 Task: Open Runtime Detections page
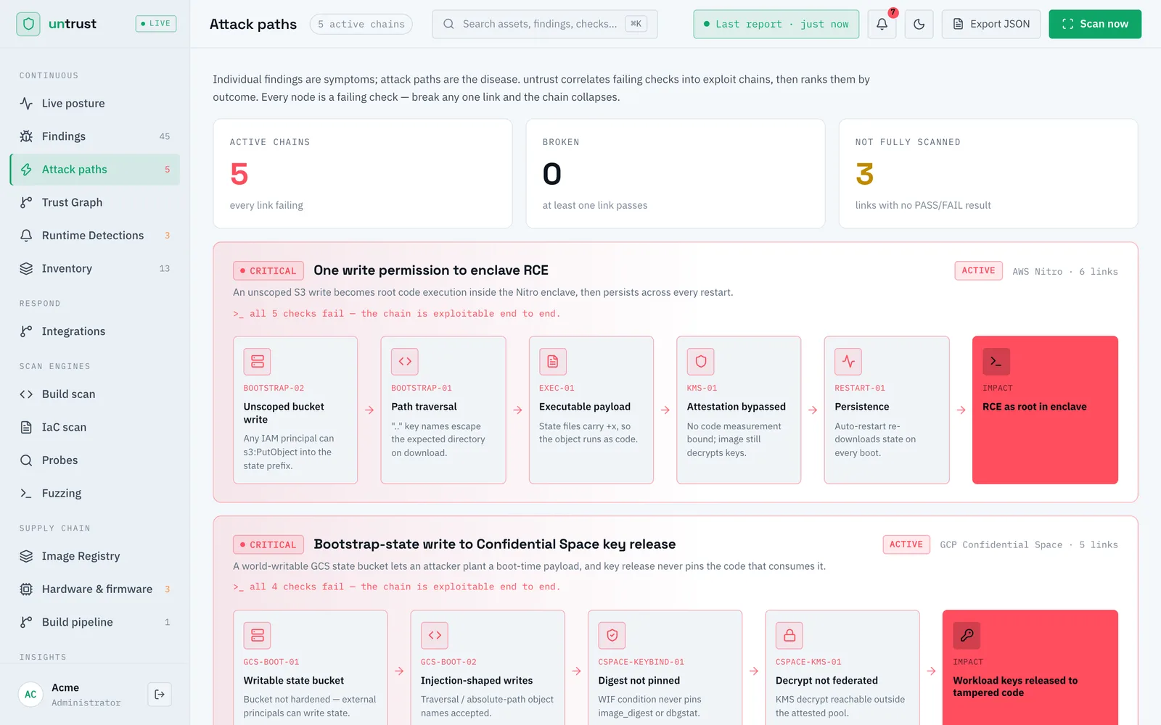[95, 236]
